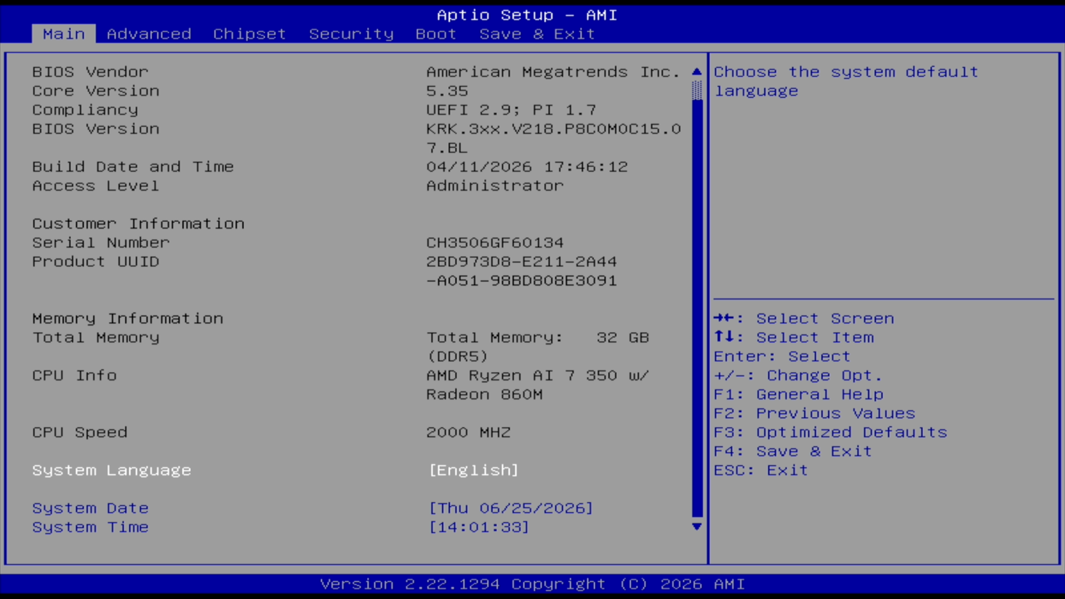
Task: Click serial number CH3506GF60134
Action: tap(494, 243)
